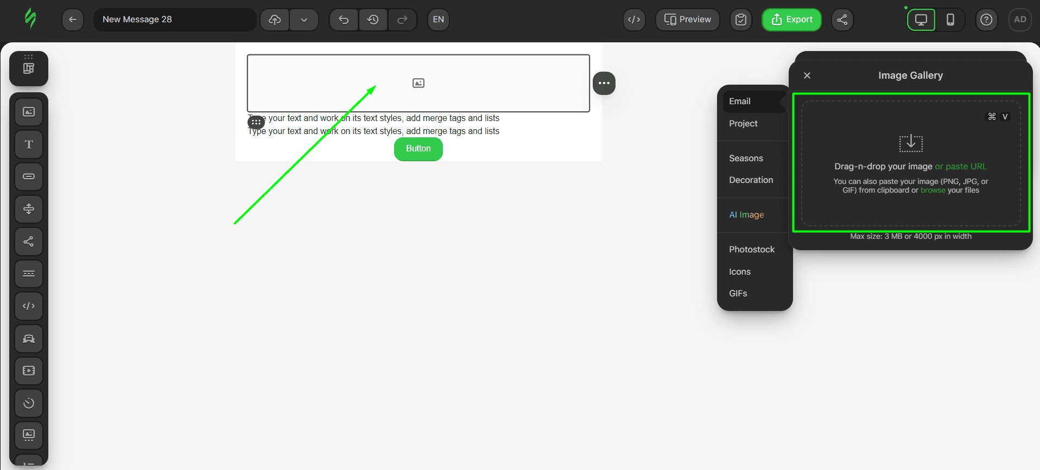
Task: Select the Social block icon in sidebar
Action: point(29,242)
